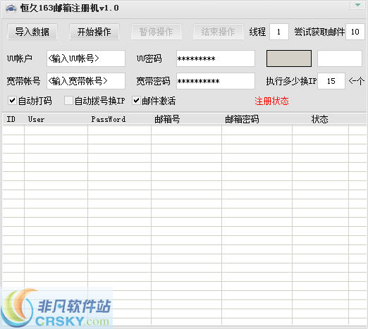Click the 状态 column header
The width and height of the screenshot is (368, 329).
click(x=320, y=119)
